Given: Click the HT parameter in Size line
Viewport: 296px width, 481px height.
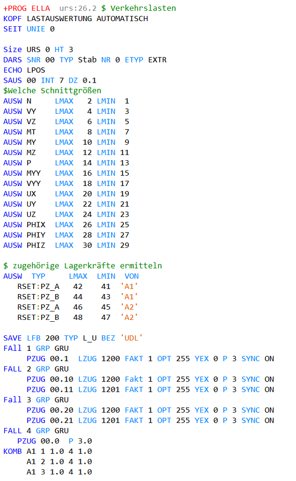Looking at the screenshot, I should (x=59, y=50).
